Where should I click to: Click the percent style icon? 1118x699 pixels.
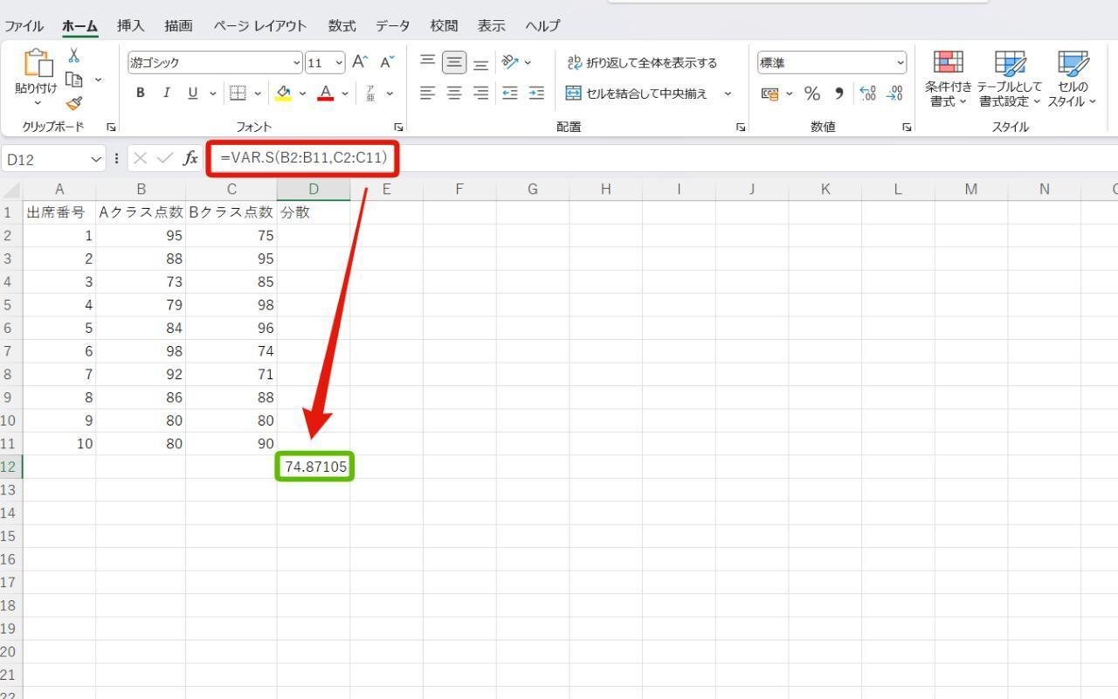point(812,93)
